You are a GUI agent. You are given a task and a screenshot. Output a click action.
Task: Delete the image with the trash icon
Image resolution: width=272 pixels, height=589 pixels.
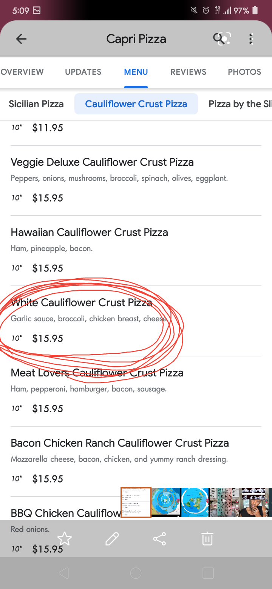pyautogui.click(x=207, y=539)
